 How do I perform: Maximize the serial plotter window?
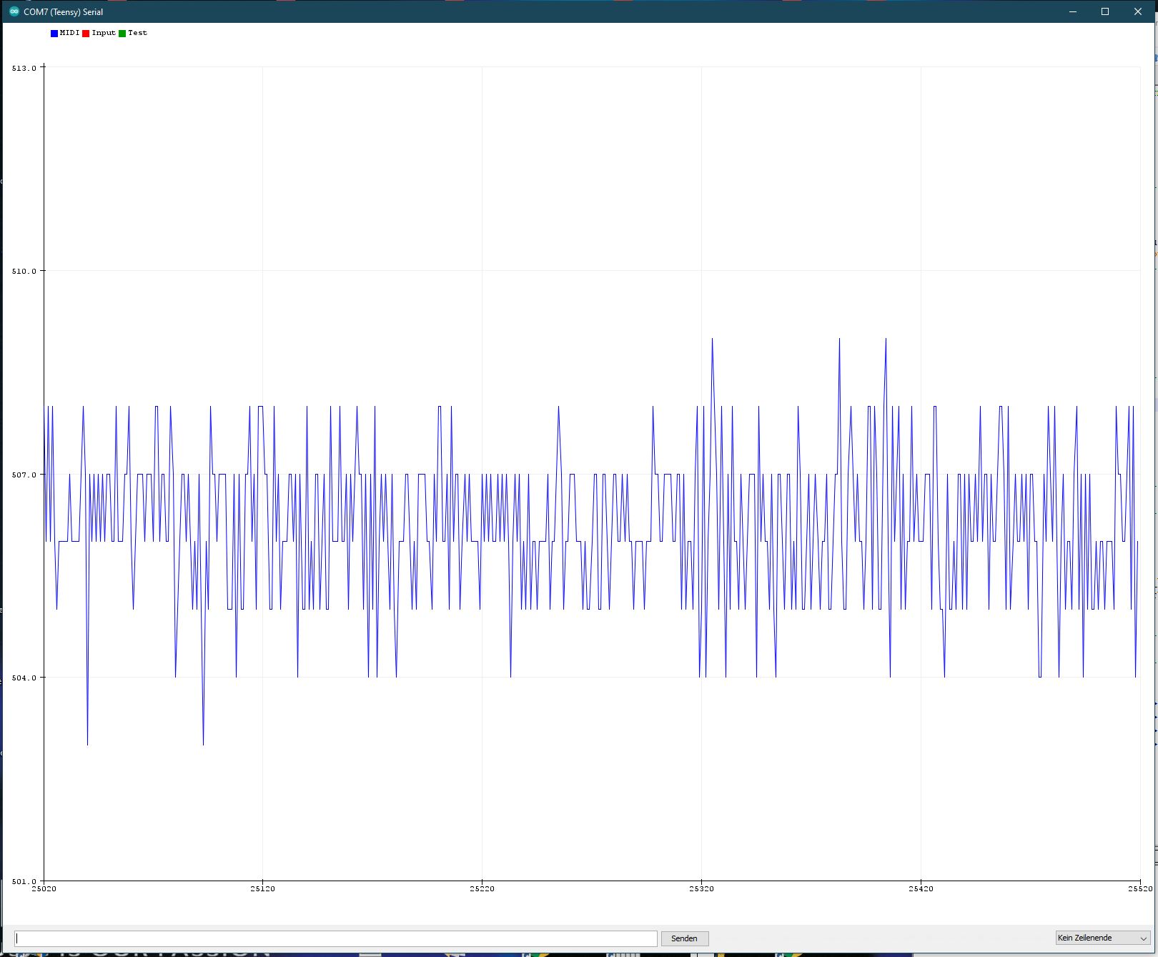point(1105,11)
